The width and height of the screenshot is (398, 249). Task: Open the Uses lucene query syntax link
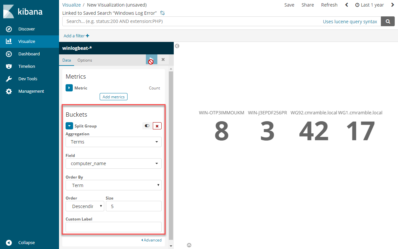pyautogui.click(x=350, y=22)
